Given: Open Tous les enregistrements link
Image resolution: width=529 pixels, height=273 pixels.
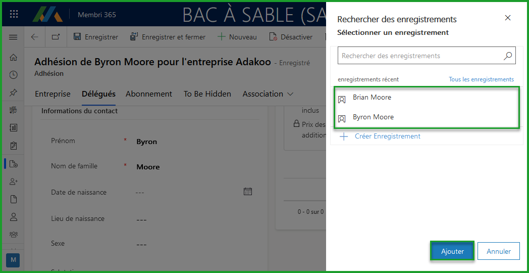Looking at the screenshot, I should pos(481,79).
